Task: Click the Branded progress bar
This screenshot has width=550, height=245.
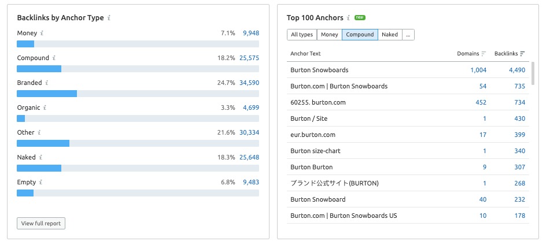Action: point(138,94)
